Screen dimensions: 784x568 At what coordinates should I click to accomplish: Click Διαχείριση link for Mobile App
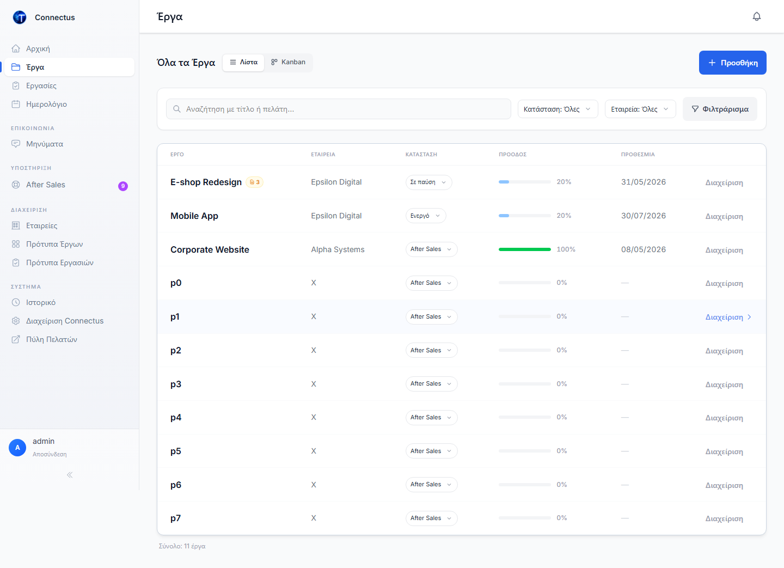[x=724, y=216]
